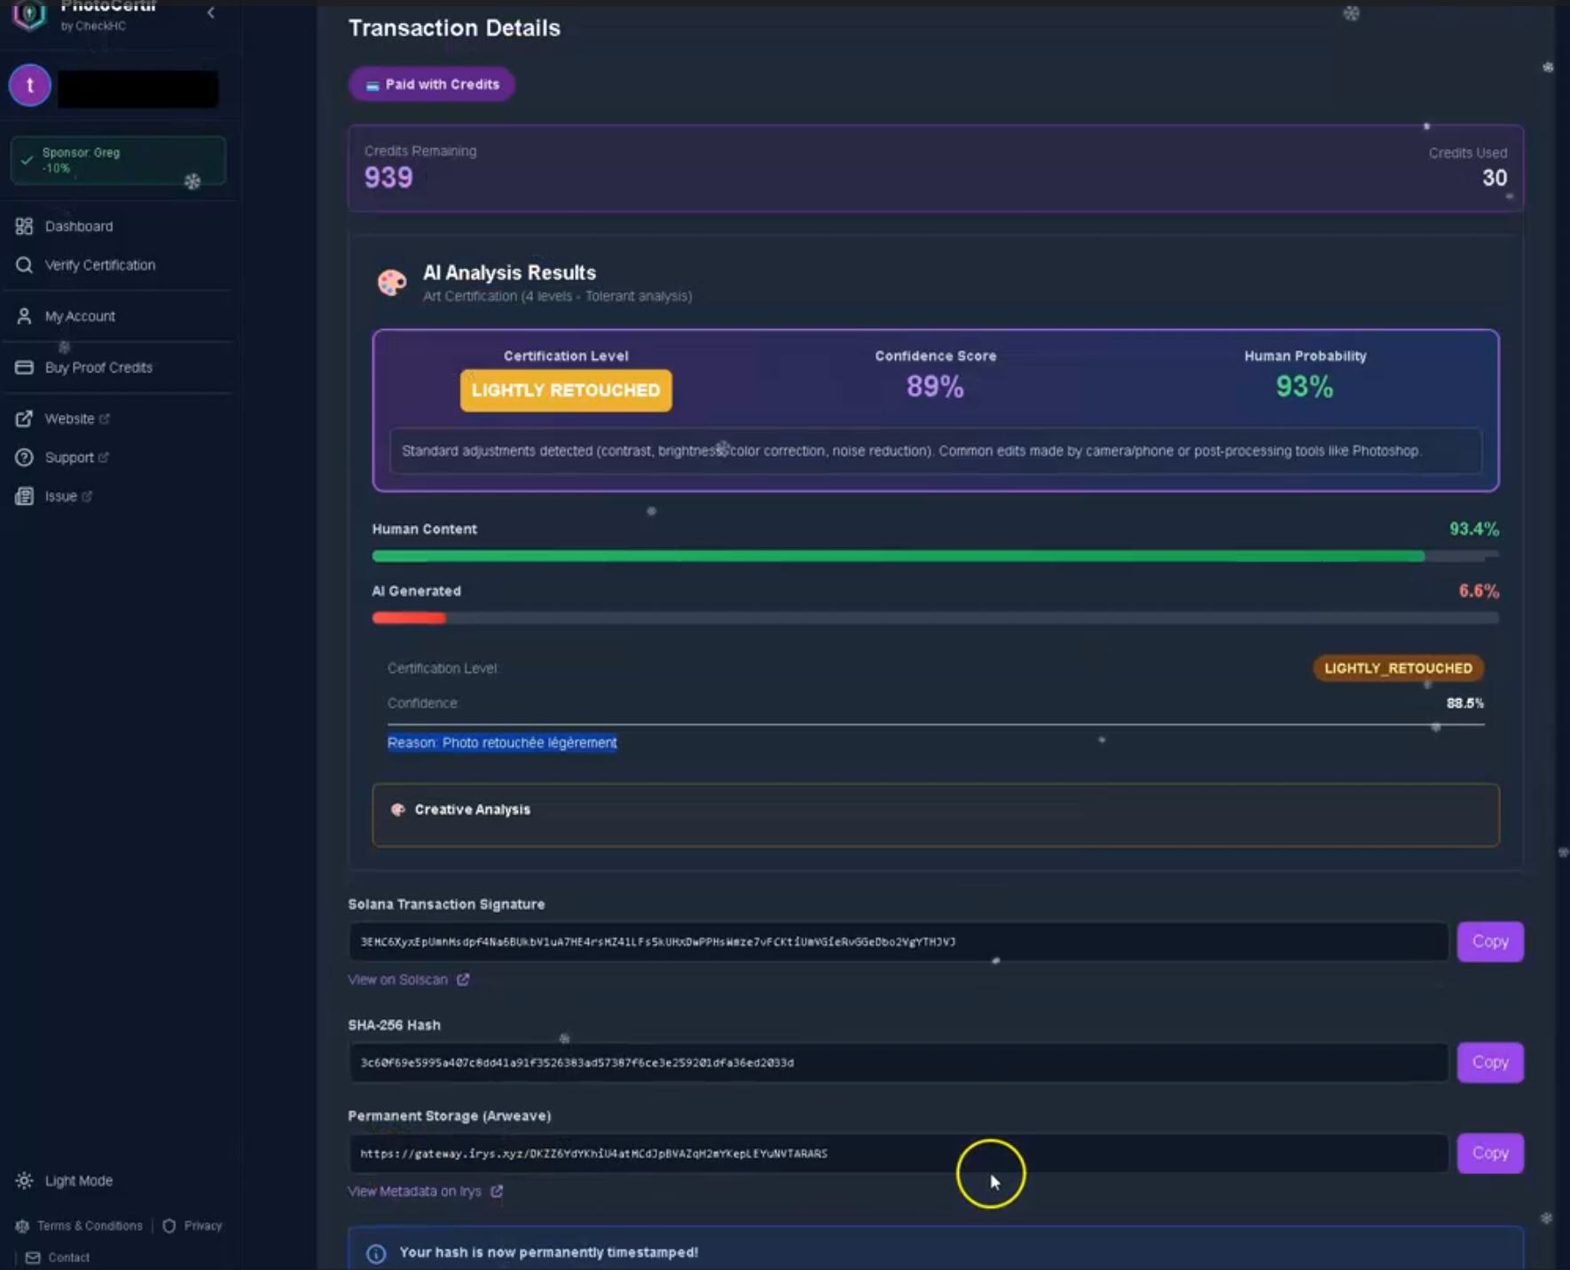1570x1270 pixels.
Task: Click the My Account person icon
Action: (x=25, y=316)
